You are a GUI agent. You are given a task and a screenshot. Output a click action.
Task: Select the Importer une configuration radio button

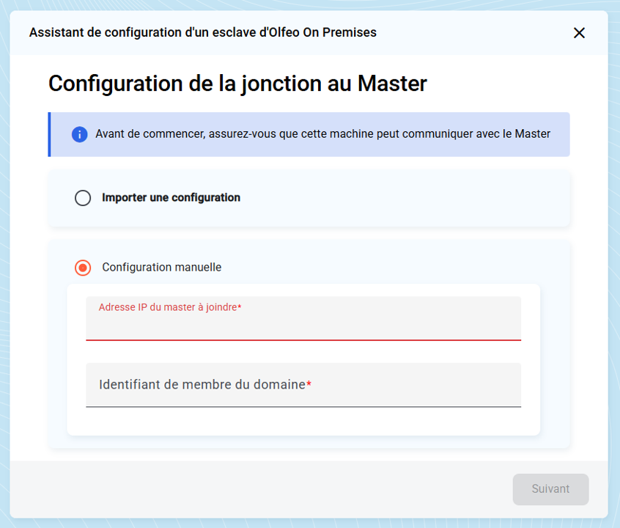pos(83,198)
